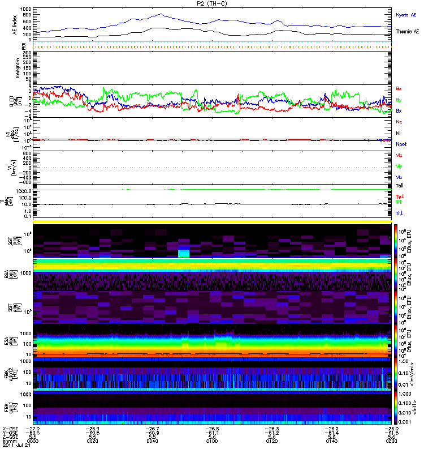
Task: Click the mV/m electric field color bar
Action: coord(396,374)
